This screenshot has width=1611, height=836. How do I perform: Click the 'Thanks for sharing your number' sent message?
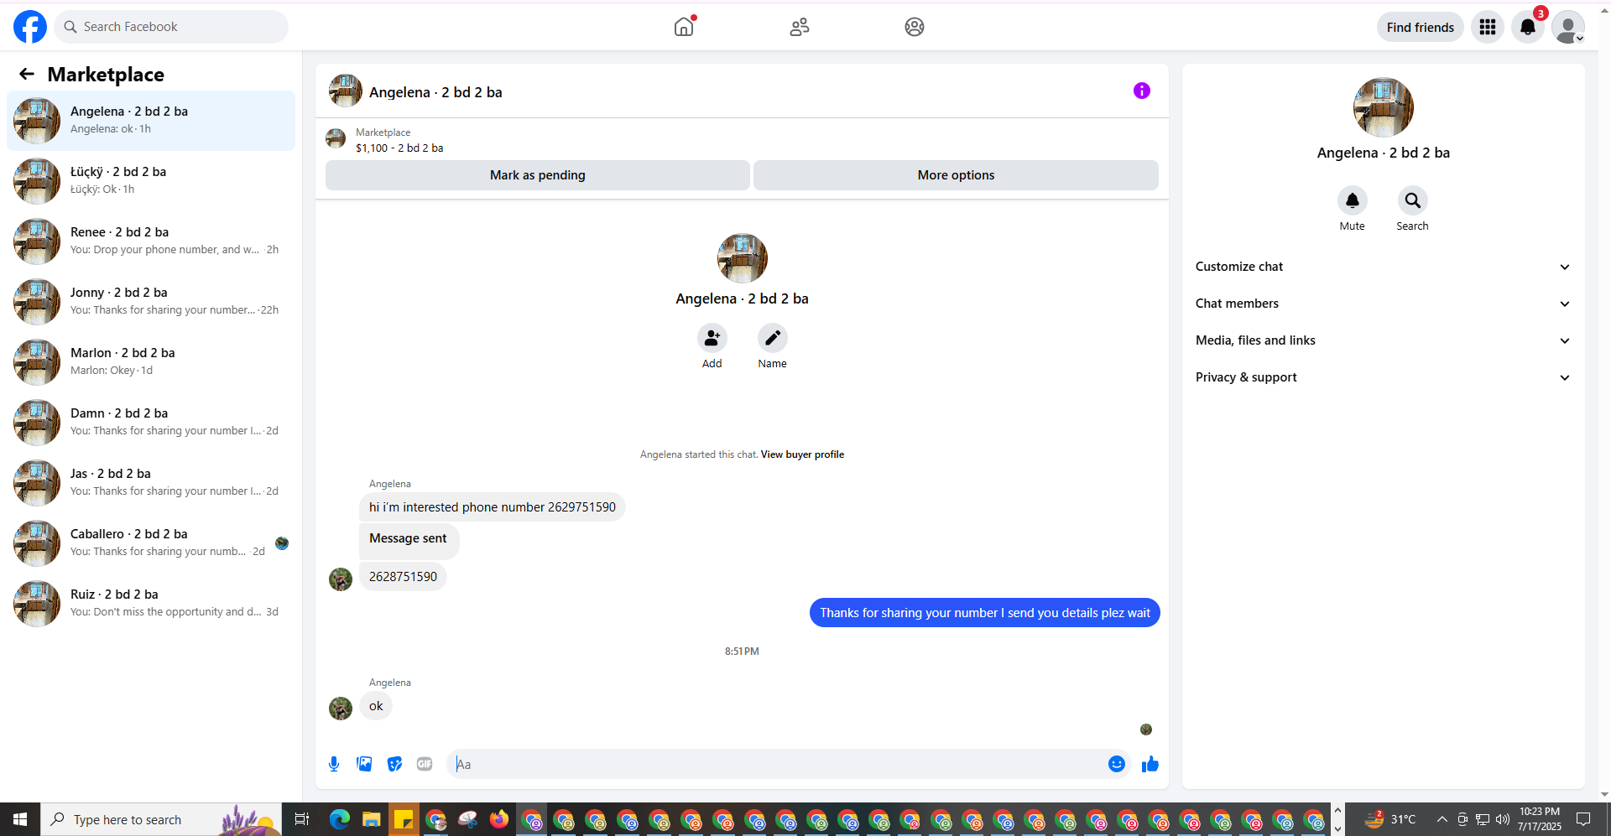985,613
